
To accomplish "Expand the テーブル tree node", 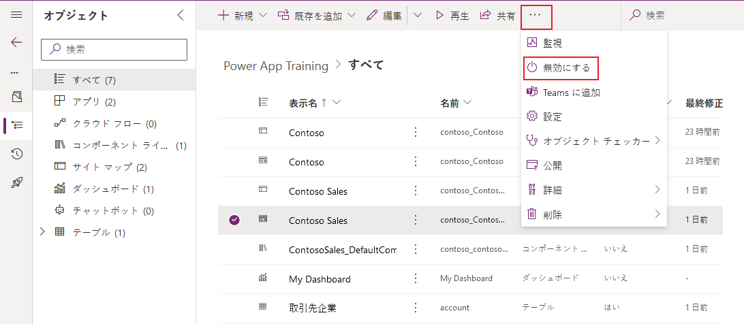I will click(x=43, y=232).
